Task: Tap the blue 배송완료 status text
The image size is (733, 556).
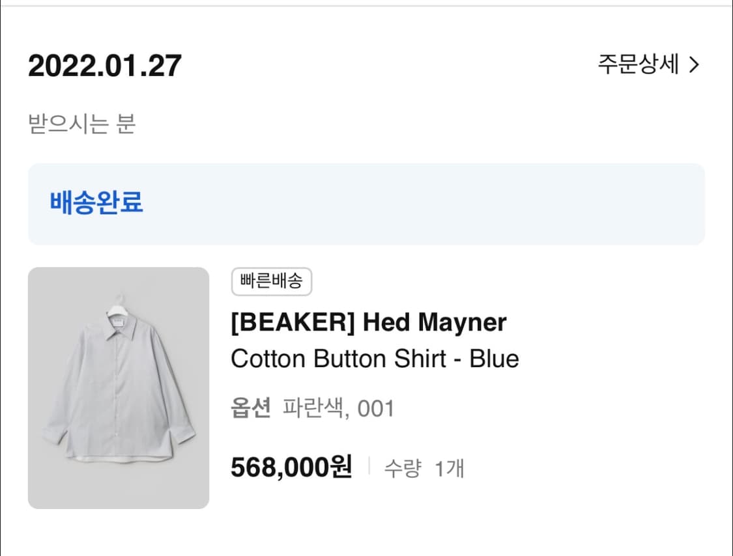Action: (x=97, y=204)
